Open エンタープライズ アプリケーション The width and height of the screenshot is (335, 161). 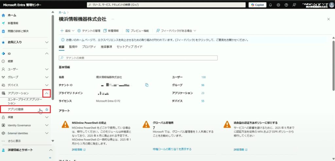click(x=25, y=101)
